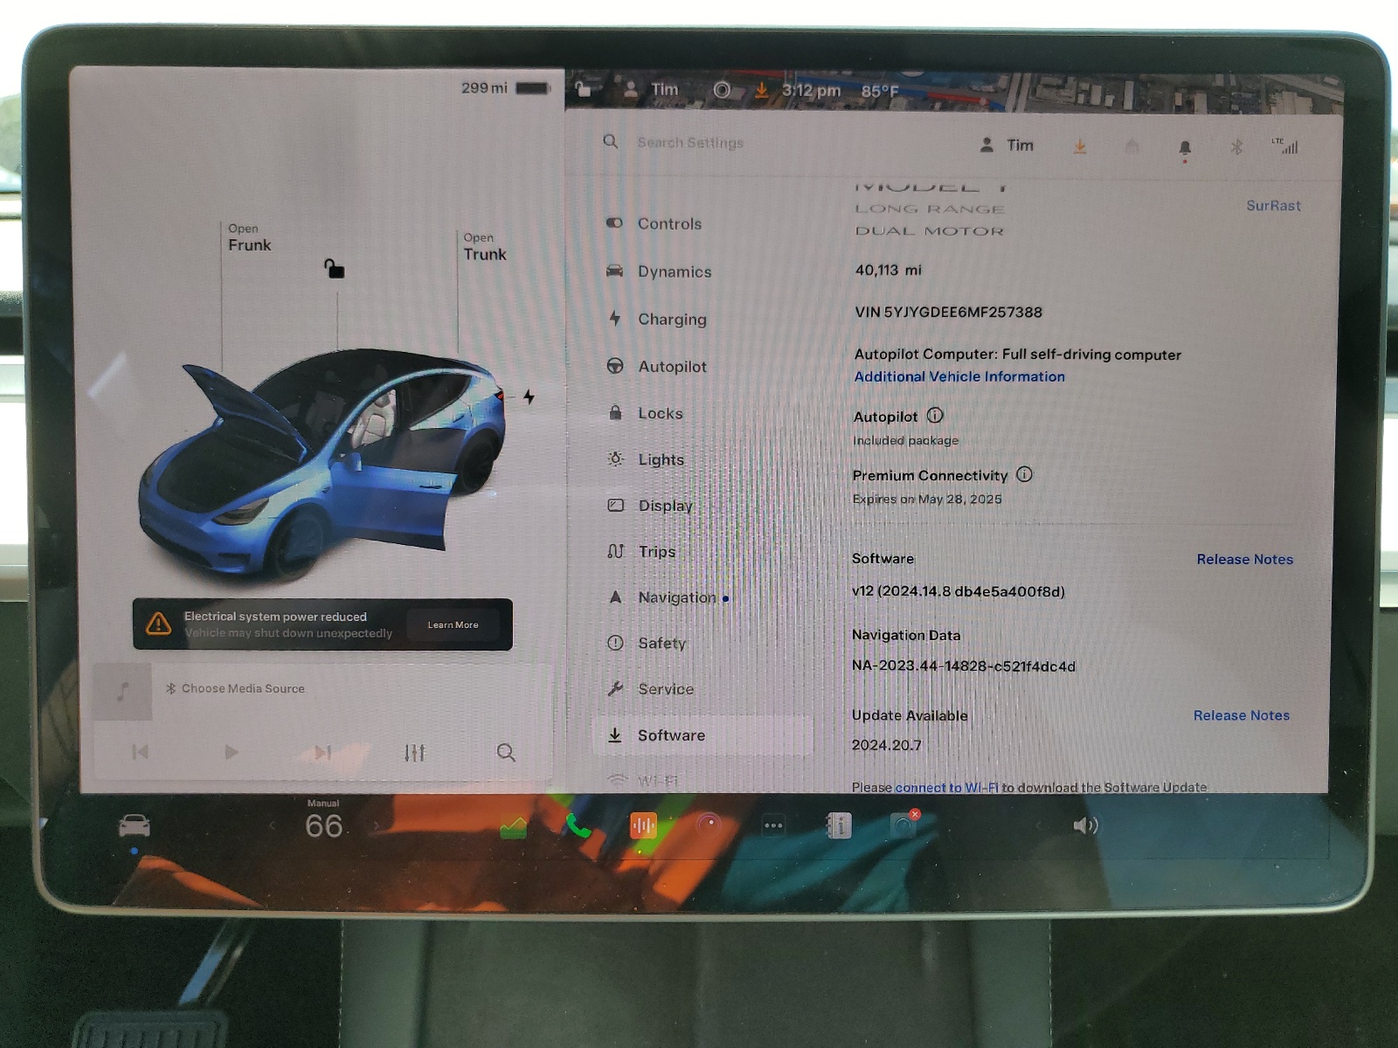Viewport: 1398px width, 1048px height.
Task: Open the round pink-ring app in bottom bar
Action: coord(709,824)
